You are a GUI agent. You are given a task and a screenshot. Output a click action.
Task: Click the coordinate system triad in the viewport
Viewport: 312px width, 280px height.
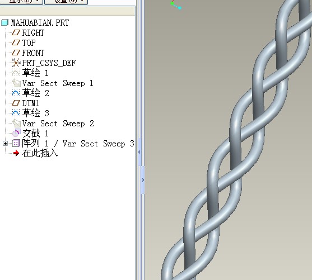(x=176, y=5)
